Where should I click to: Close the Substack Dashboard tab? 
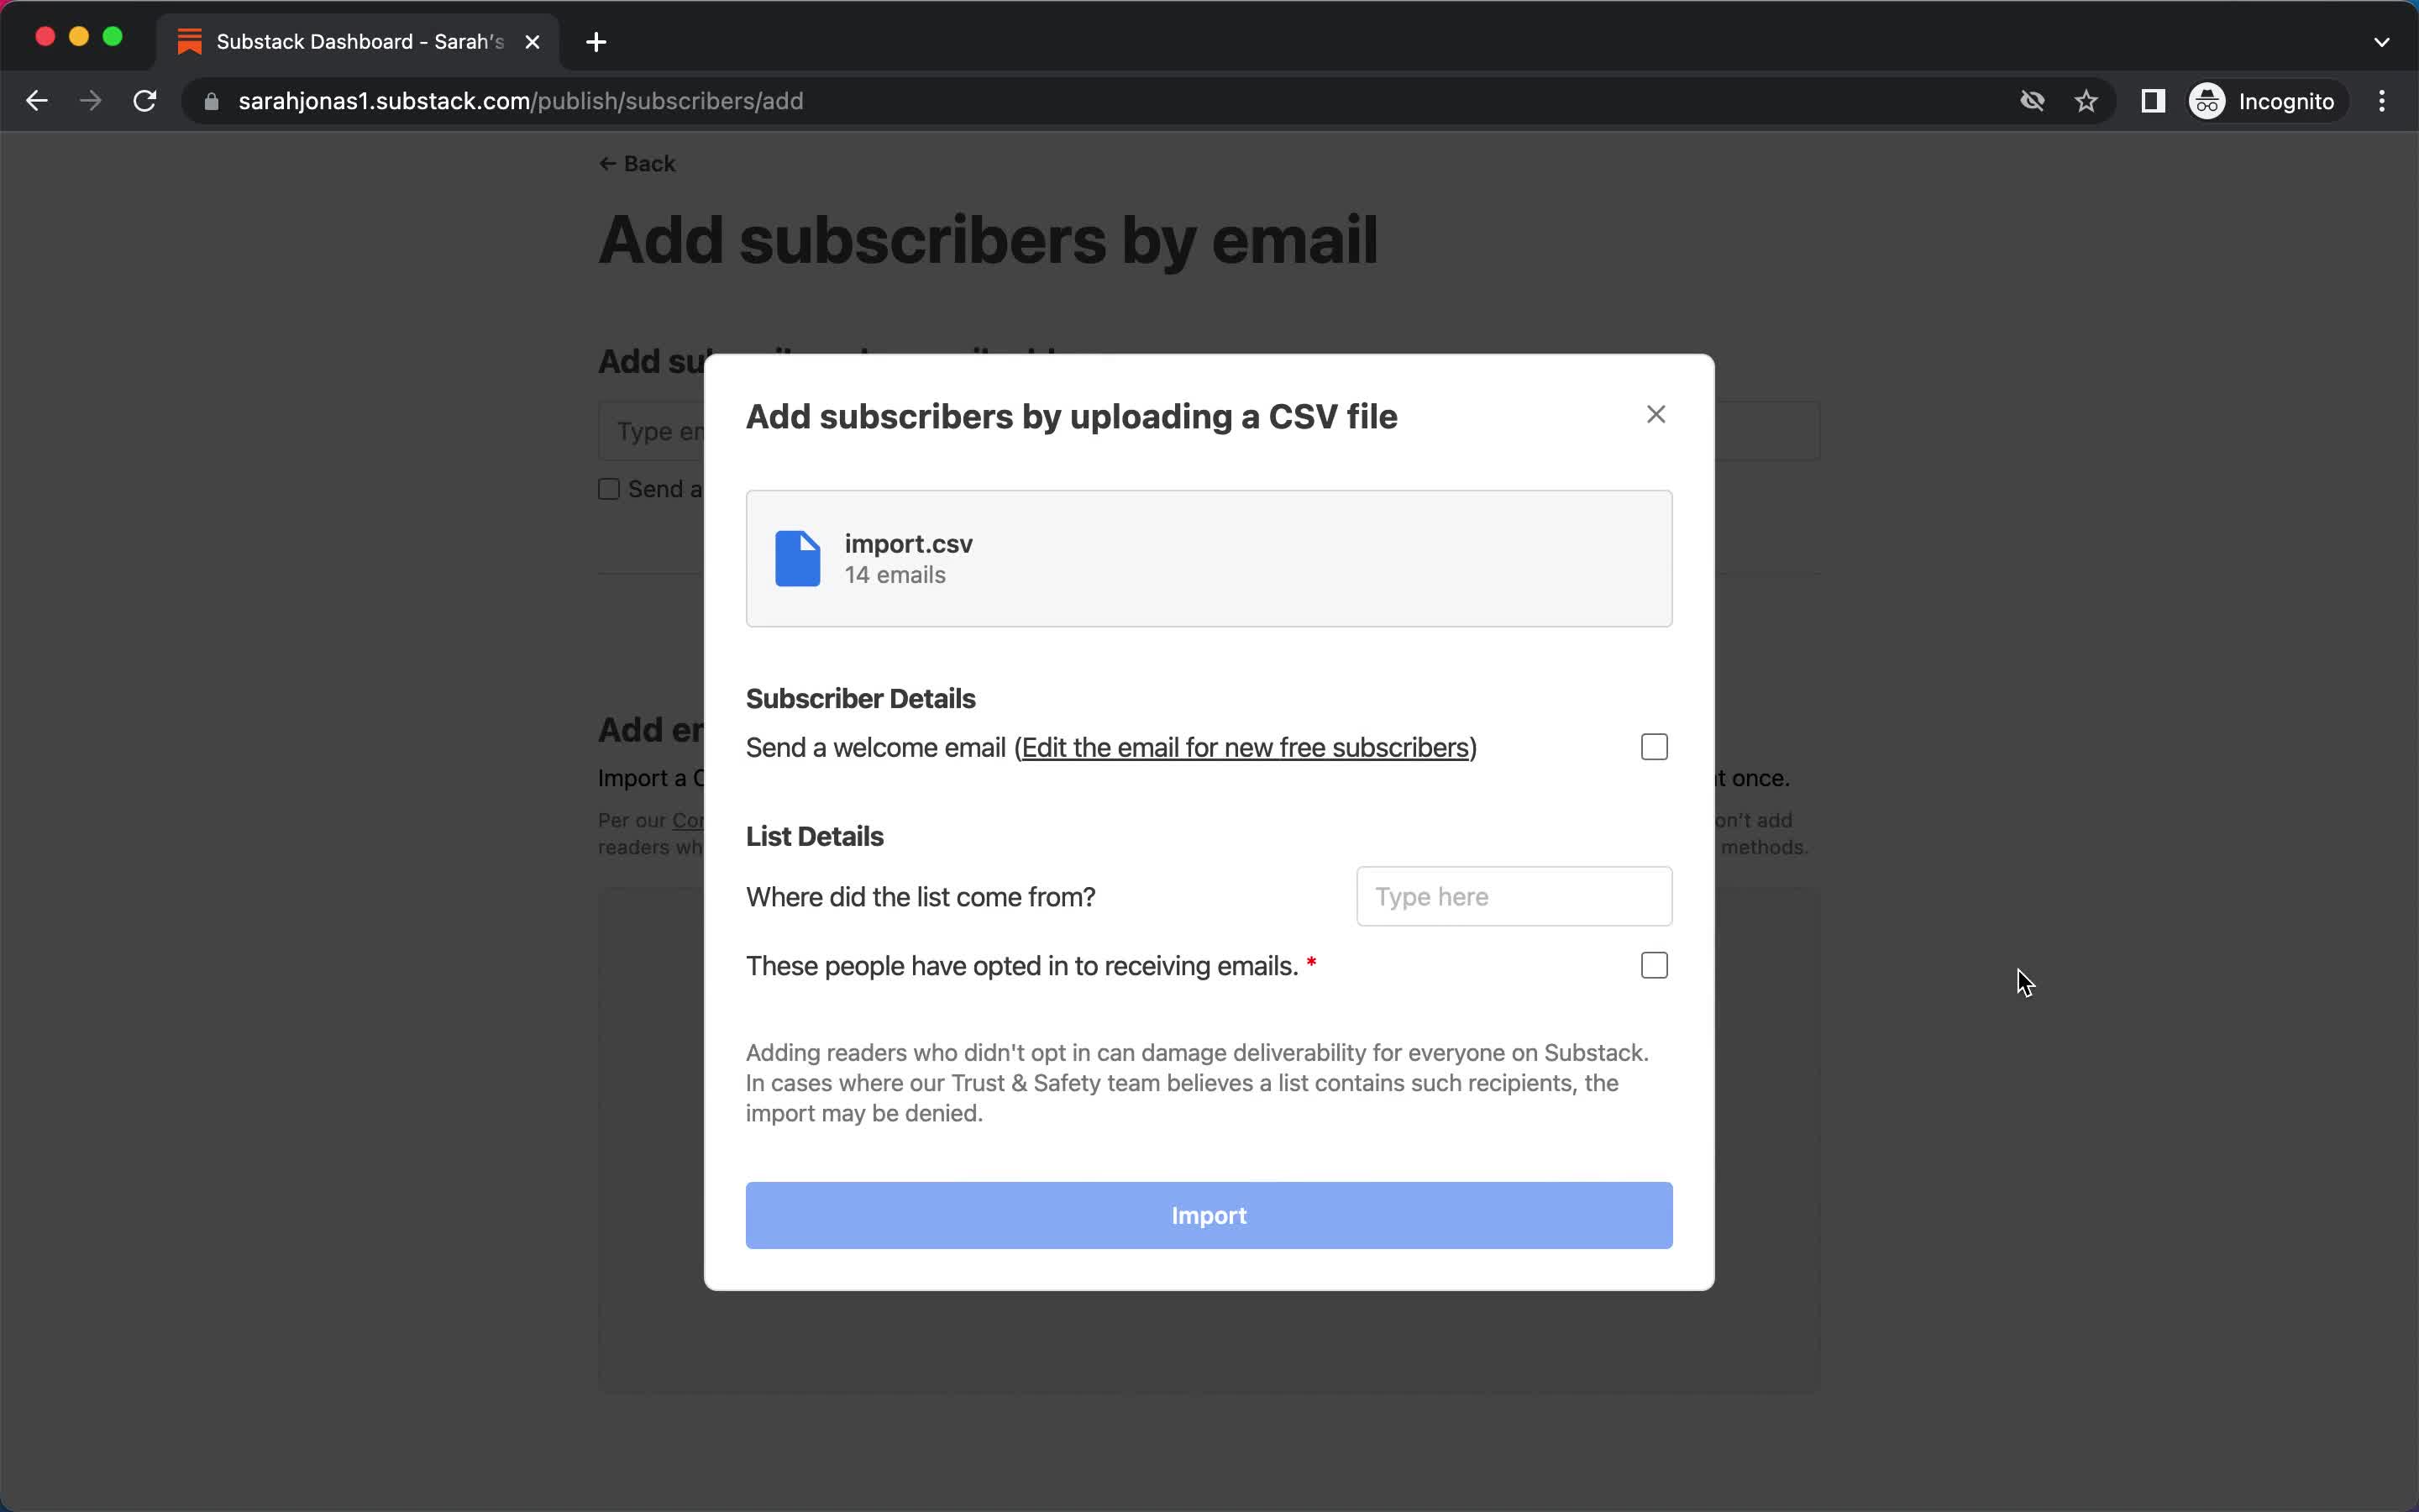(x=533, y=42)
